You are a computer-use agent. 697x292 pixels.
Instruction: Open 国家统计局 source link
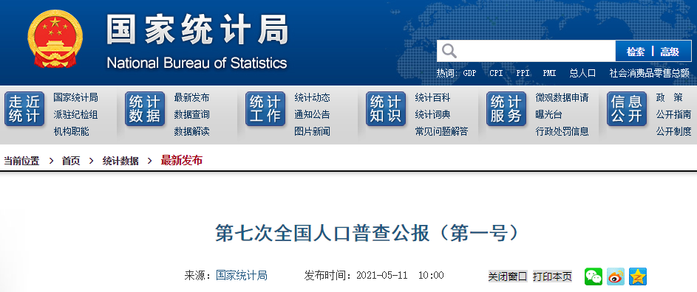pyautogui.click(x=242, y=276)
